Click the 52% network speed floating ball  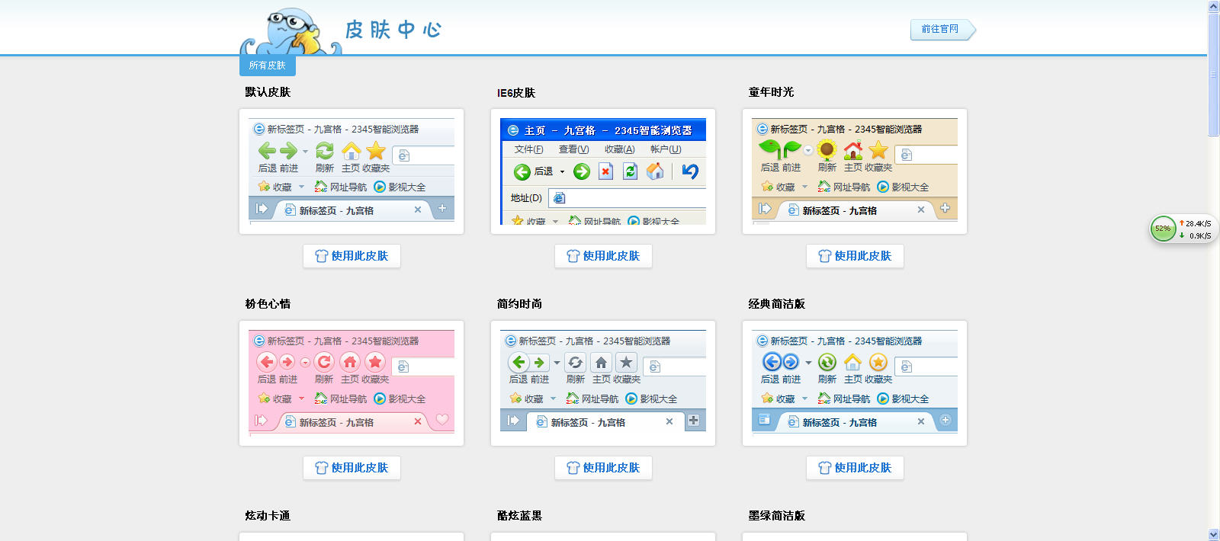[1163, 229]
